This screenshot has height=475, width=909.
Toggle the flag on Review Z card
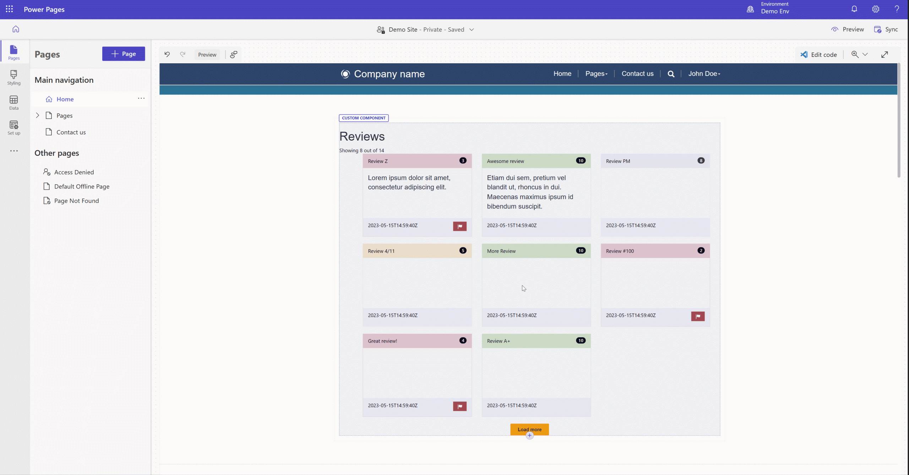pyautogui.click(x=459, y=226)
